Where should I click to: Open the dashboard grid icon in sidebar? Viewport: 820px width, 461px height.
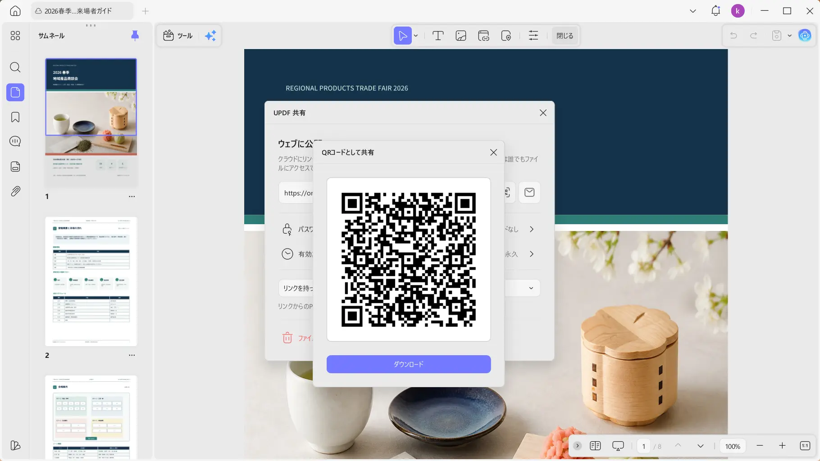click(x=15, y=36)
